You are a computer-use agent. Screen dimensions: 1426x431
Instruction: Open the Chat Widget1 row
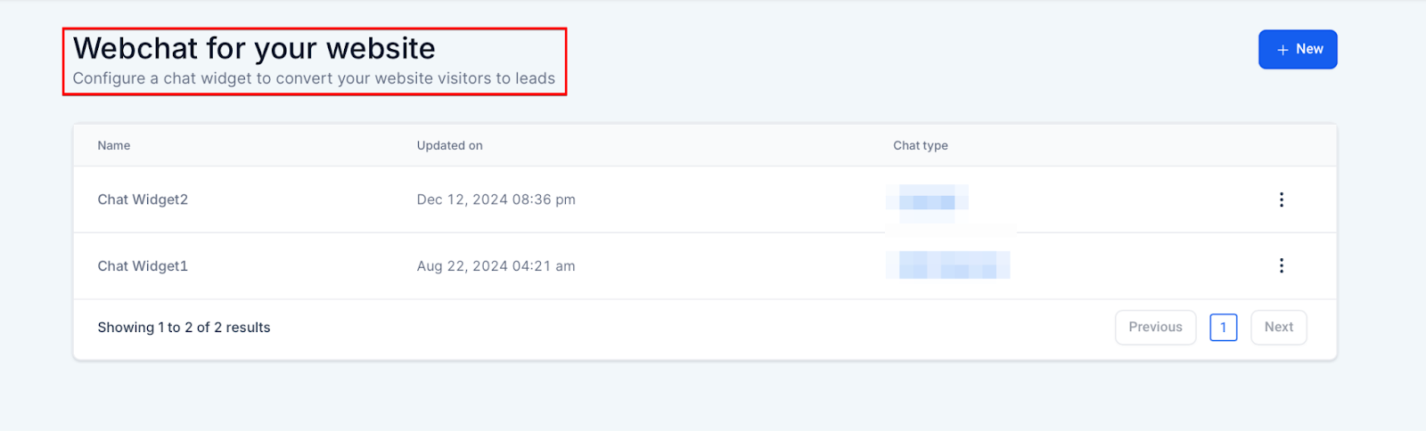click(x=143, y=265)
